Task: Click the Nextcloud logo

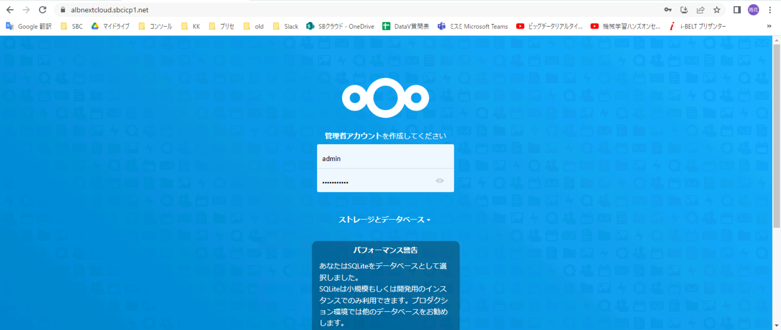Action: [x=385, y=98]
